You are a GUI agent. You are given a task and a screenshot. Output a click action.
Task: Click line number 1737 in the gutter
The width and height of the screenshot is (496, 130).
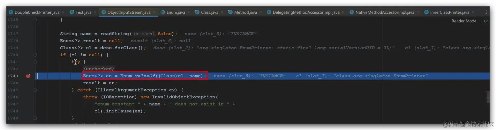(12, 34)
